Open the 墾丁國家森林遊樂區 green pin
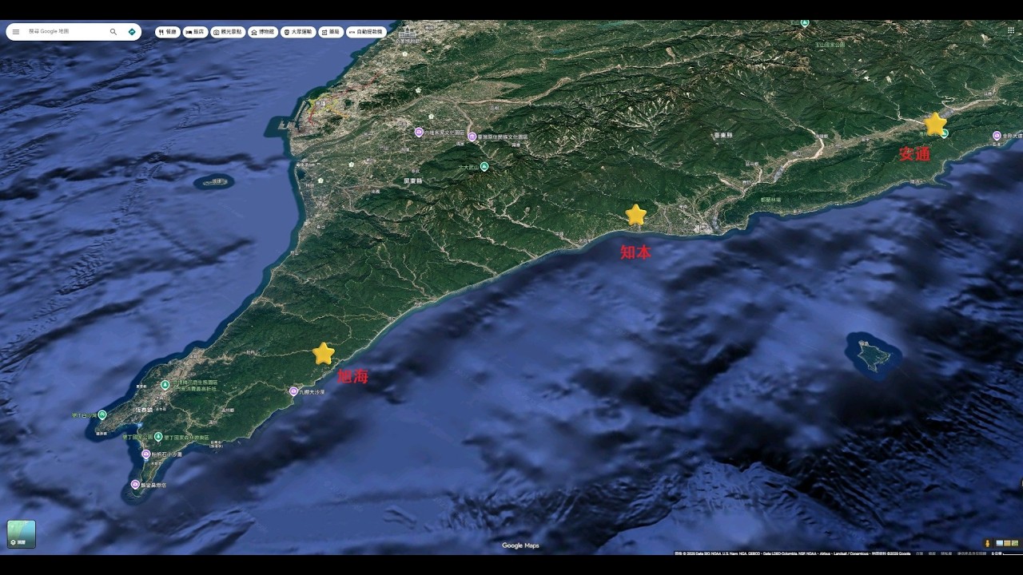 (x=158, y=437)
